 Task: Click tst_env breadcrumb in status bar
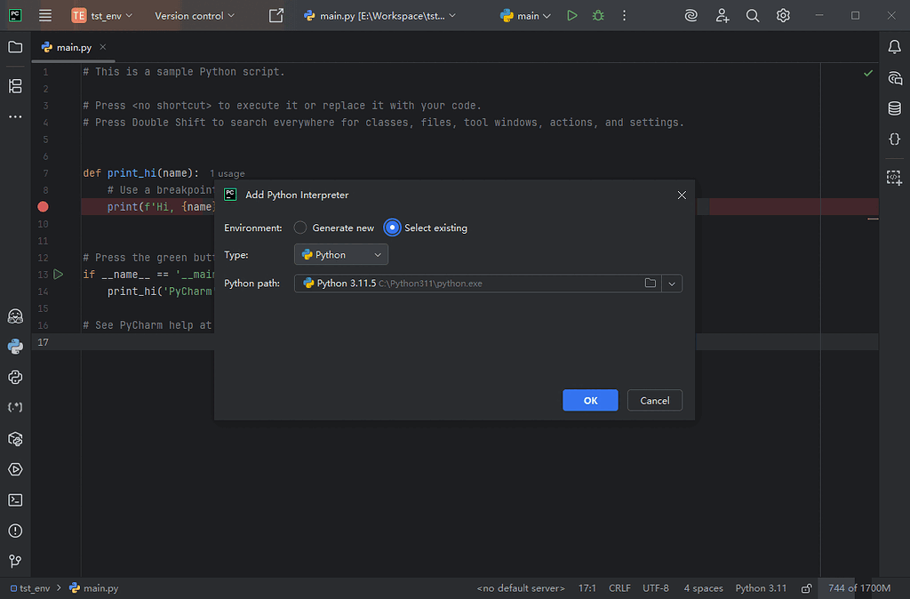tap(30, 588)
